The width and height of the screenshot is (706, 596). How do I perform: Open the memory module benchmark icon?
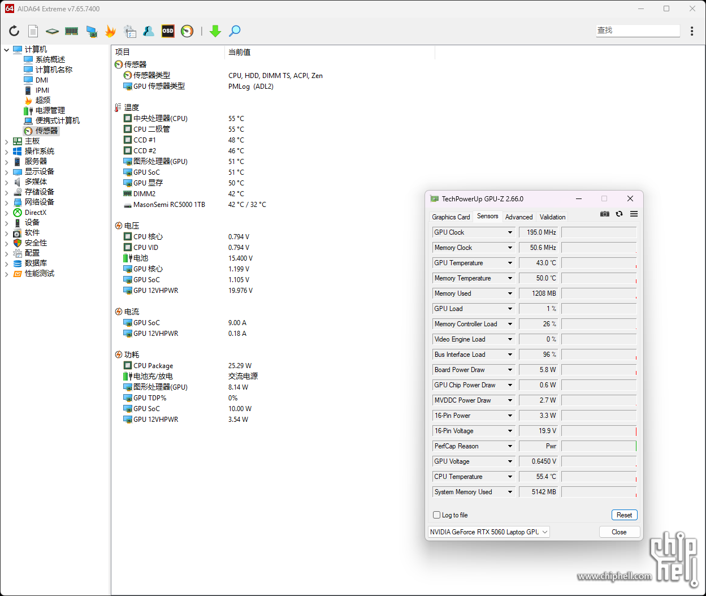pyautogui.click(x=71, y=31)
